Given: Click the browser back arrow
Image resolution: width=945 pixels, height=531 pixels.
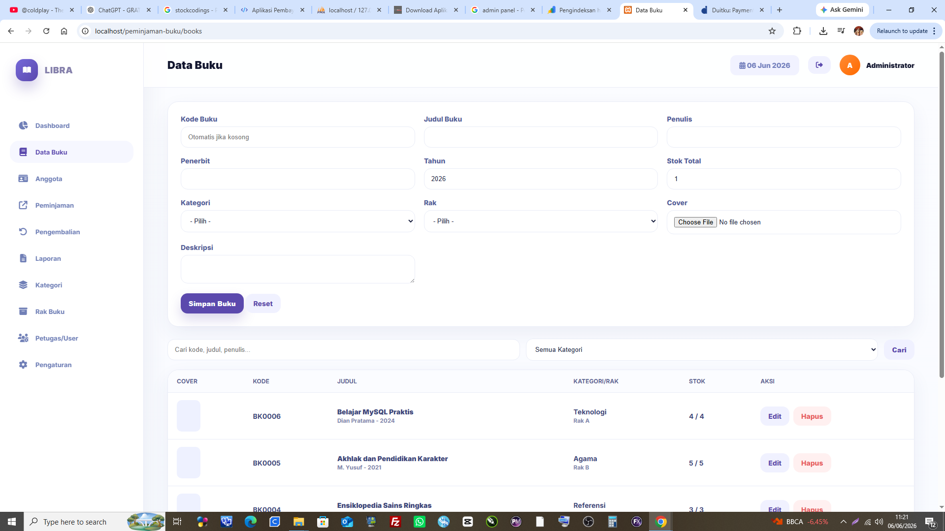Looking at the screenshot, I should pyautogui.click(x=11, y=31).
